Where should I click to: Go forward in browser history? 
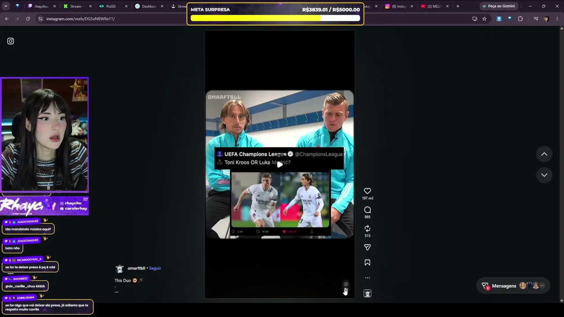(x=17, y=19)
